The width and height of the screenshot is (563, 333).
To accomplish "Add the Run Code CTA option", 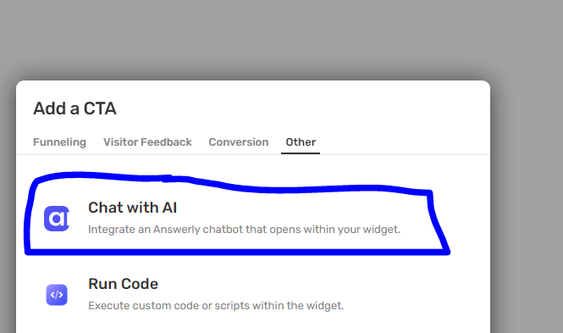I will [237, 295].
